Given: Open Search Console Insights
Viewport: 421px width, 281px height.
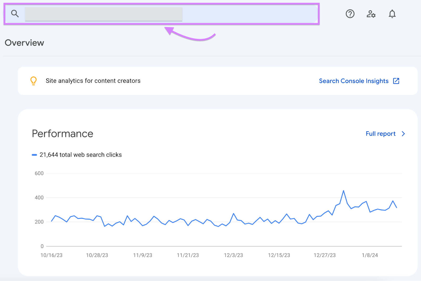Looking at the screenshot, I should [x=353, y=81].
